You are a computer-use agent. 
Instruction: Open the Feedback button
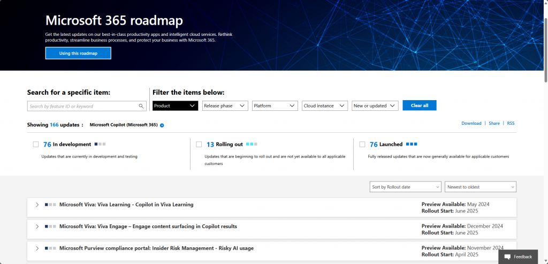(x=518, y=257)
